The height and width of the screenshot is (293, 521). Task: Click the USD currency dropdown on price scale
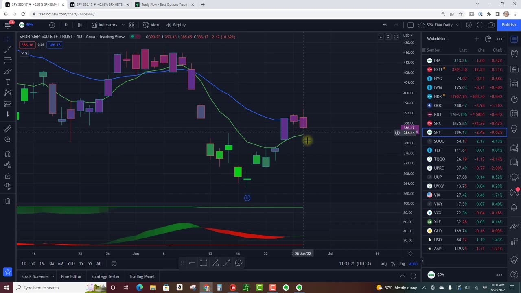[x=408, y=36]
